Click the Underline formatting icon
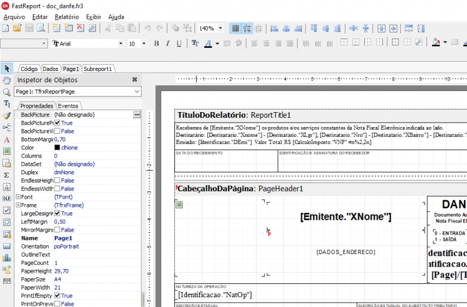Viewport: 467px width, 307px height. tap(179, 44)
